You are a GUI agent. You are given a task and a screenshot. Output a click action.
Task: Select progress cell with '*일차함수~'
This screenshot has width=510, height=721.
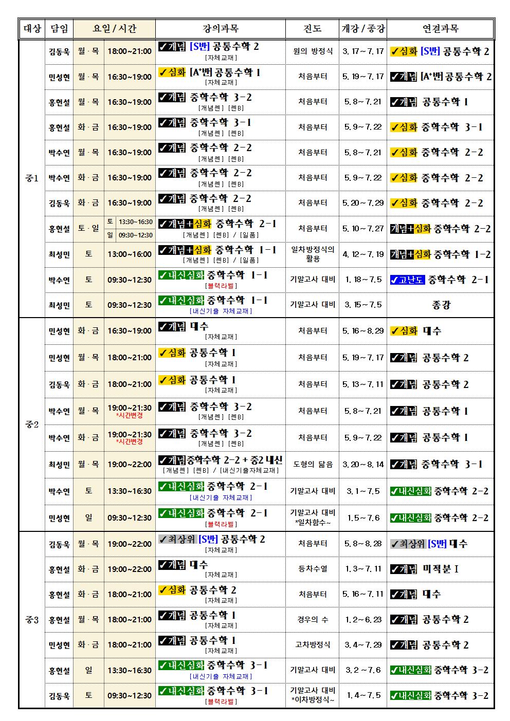click(x=313, y=517)
